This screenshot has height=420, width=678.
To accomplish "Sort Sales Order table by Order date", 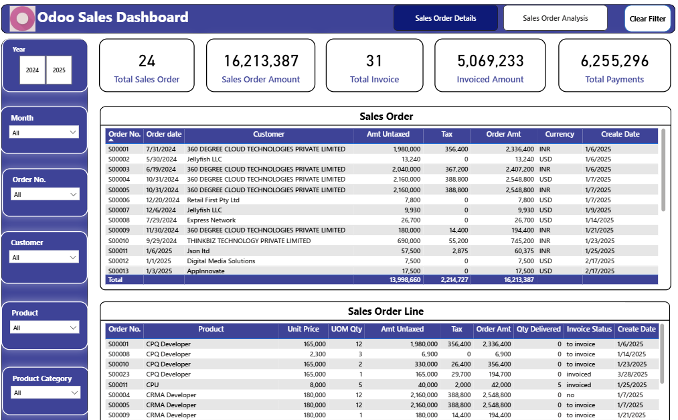I will point(164,135).
